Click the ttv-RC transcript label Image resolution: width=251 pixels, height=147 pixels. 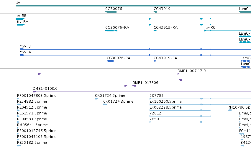point(210,28)
